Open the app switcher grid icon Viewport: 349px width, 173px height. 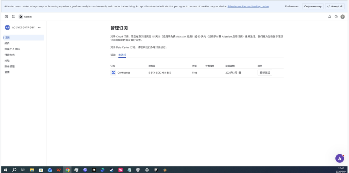click(13, 17)
